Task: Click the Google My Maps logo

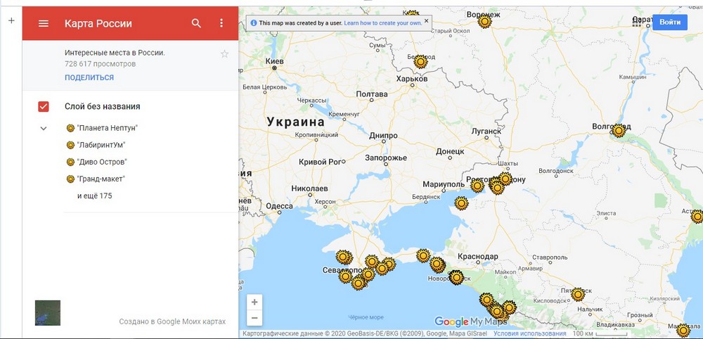Action: click(x=470, y=321)
